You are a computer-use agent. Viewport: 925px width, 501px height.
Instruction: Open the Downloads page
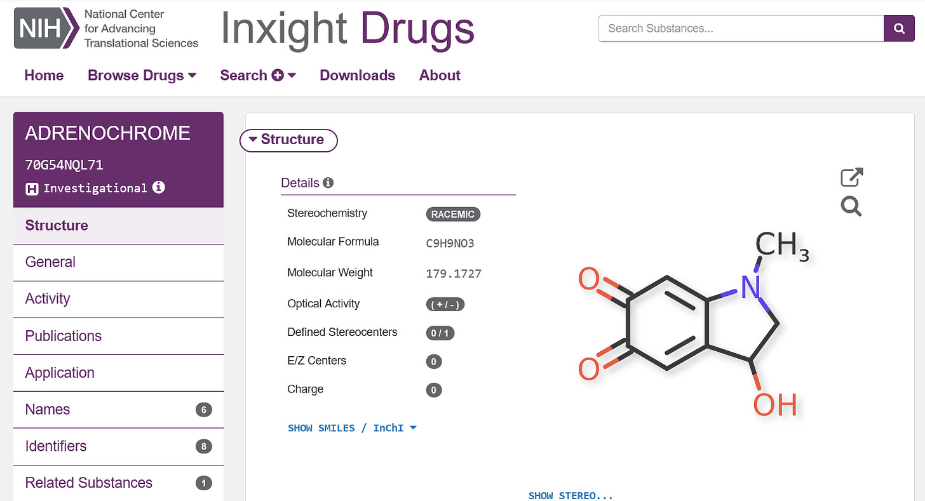(358, 75)
